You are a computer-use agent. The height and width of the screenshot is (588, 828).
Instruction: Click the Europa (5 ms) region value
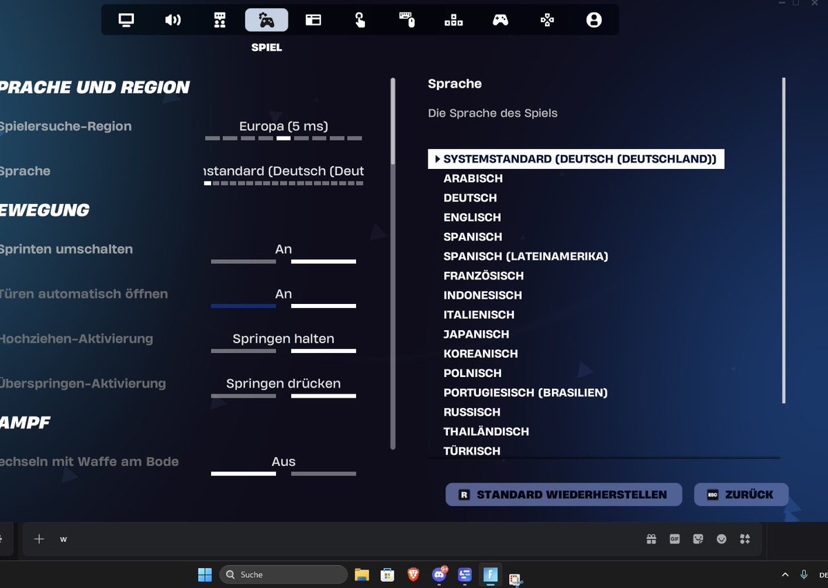click(284, 126)
